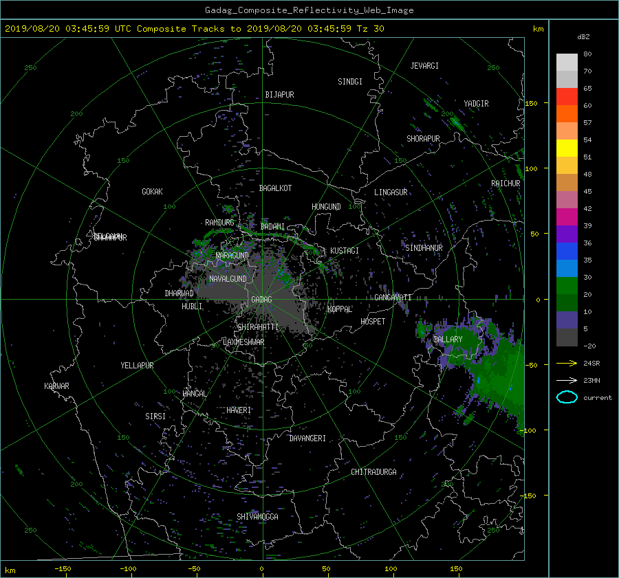Click the NAVALGUND city label
619x578 pixels.
point(228,279)
